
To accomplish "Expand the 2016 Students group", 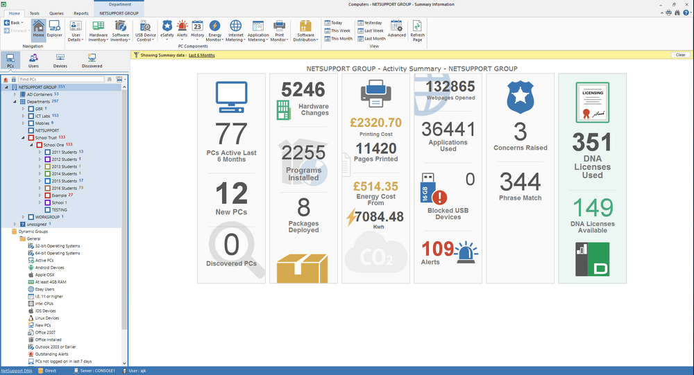I will point(40,188).
